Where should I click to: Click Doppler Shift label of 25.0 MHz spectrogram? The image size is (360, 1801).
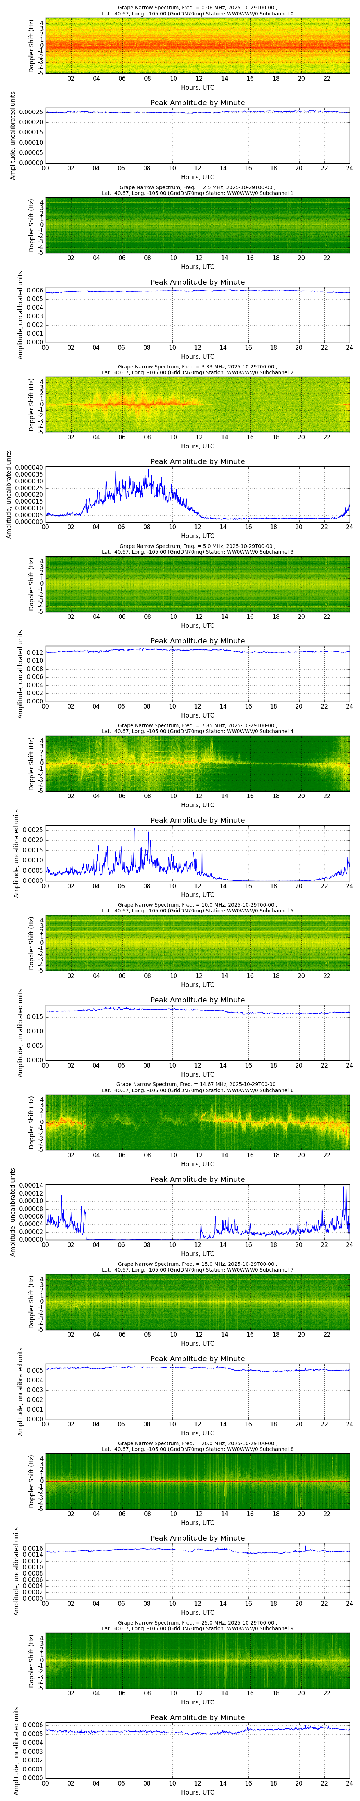(x=31, y=1661)
